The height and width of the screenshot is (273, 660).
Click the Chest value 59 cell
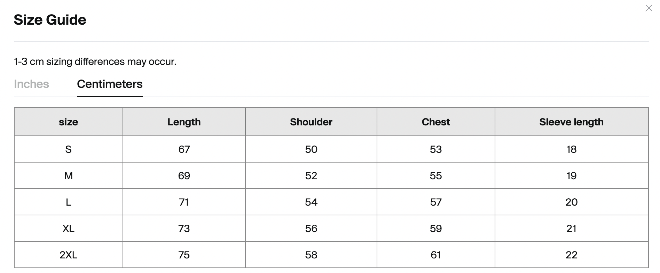pyautogui.click(x=436, y=229)
